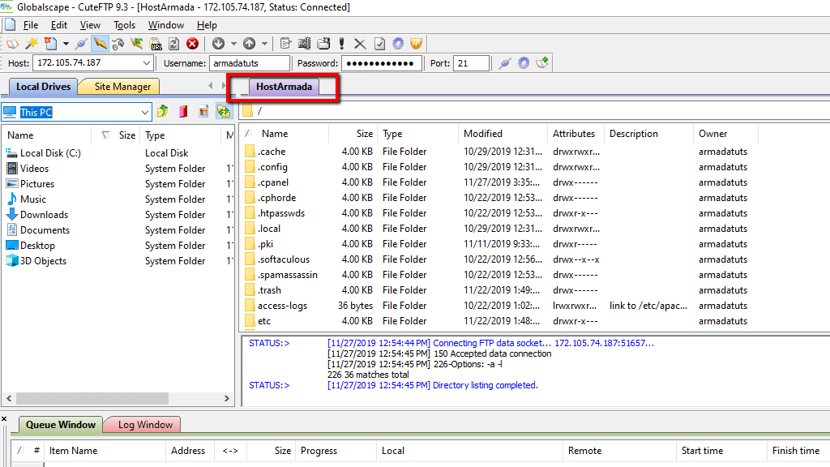This screenshot has height=467, width=830.
Task: Sort remote files by Modified column
Action: [503, 134]
